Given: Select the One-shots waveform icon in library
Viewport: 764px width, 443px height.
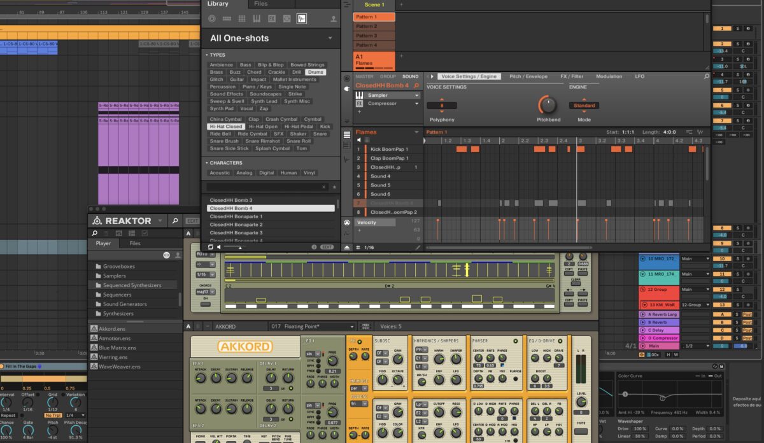Looking at the screenshot, I should pyautogui.click(x=301, y=19).
